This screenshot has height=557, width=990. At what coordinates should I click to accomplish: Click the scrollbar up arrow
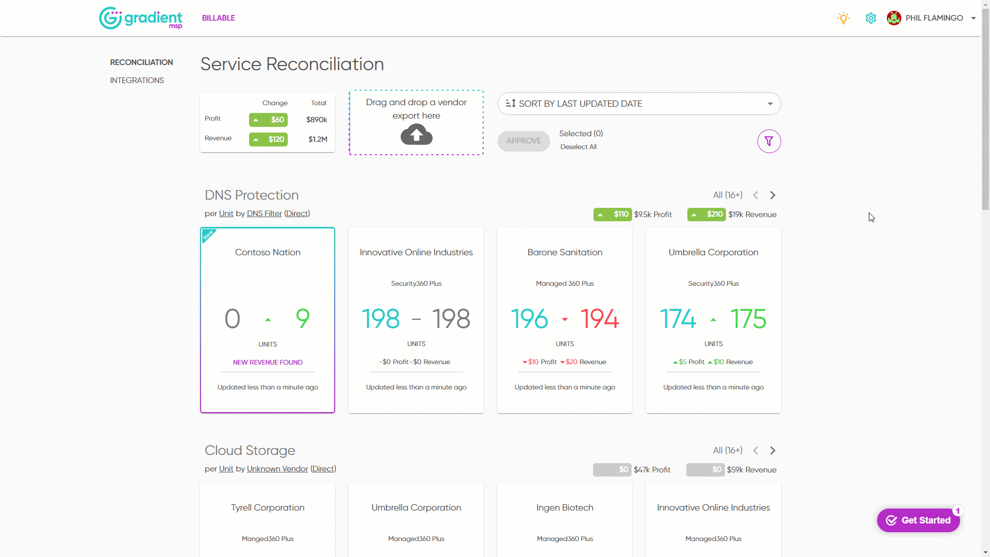(x=985, y=4)
